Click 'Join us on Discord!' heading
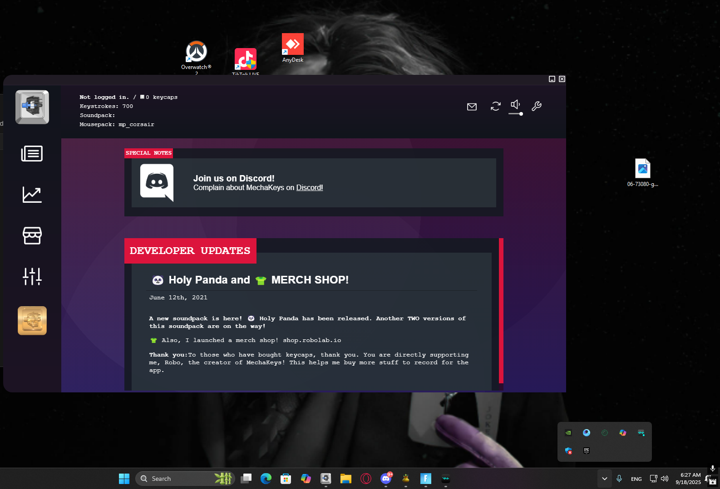 pyautogui.click(x=234, y=178)
